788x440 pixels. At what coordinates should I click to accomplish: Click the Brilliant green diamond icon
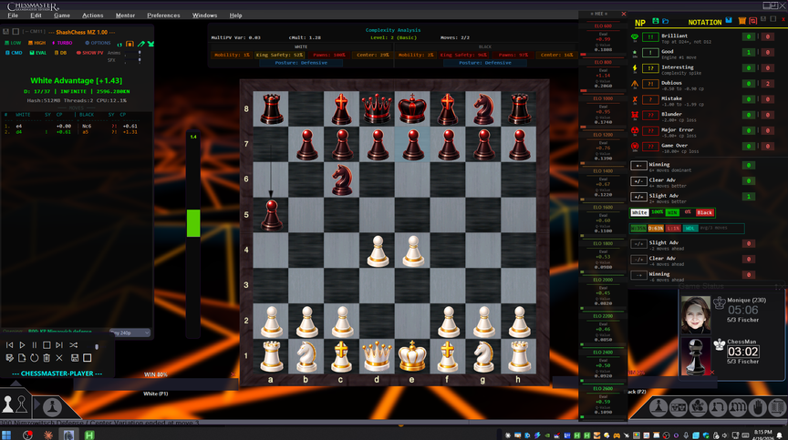tap(635, 36)
